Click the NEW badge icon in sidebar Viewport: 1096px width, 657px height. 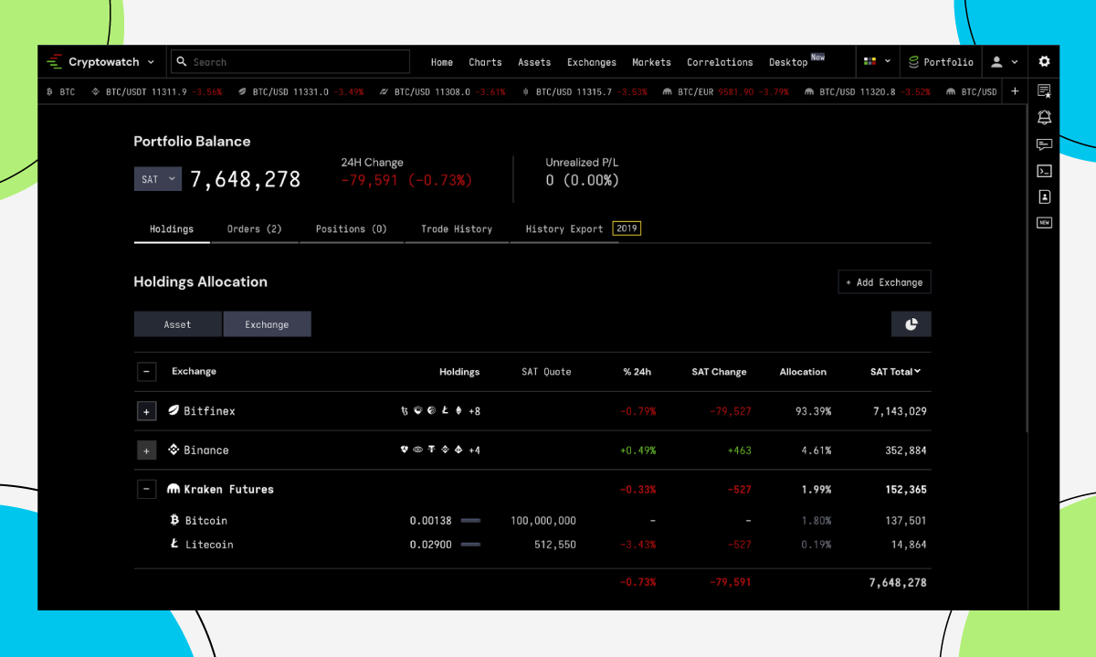tap(1044, 221)
